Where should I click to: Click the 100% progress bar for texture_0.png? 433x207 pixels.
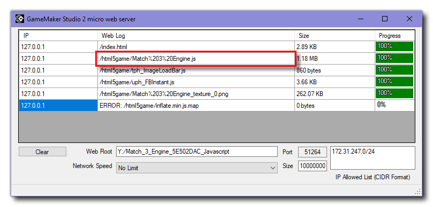pos(394,93)
